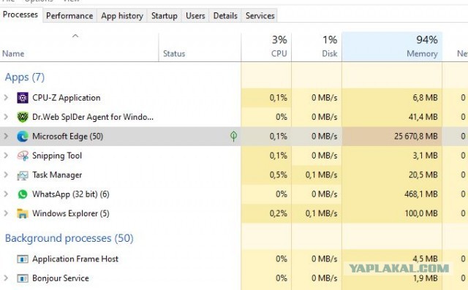Expand the Microsoft Edge (50) process group

pyautogui.click(x=6, y=136)
